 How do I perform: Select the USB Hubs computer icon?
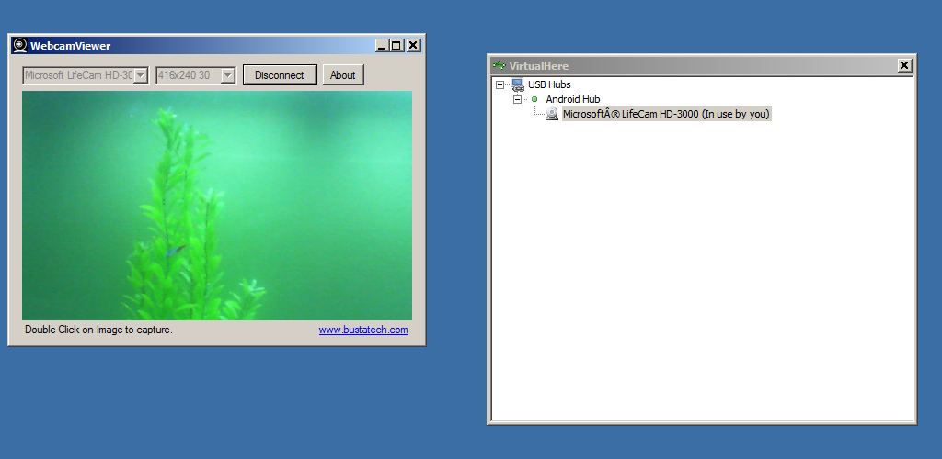click(x=517, y=85)
